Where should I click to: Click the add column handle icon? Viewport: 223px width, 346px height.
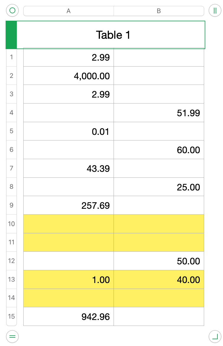point(215,11)
